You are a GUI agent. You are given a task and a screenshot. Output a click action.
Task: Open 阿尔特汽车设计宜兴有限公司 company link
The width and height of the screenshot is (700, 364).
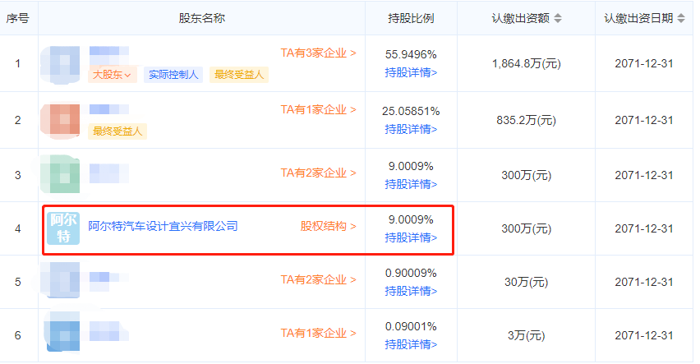pyautogui.click(x=163, y=226)
